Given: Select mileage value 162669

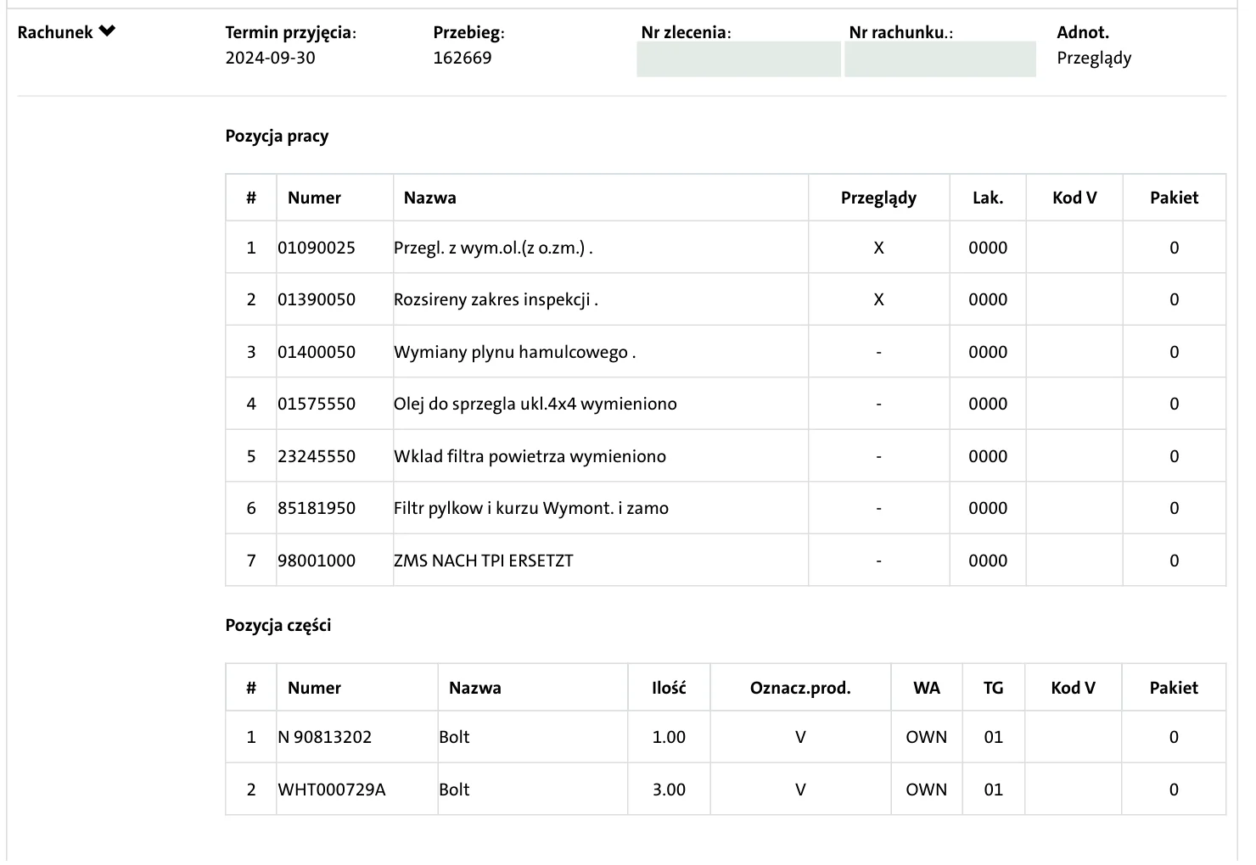Looking at the screenshot, I should point(463,58).
